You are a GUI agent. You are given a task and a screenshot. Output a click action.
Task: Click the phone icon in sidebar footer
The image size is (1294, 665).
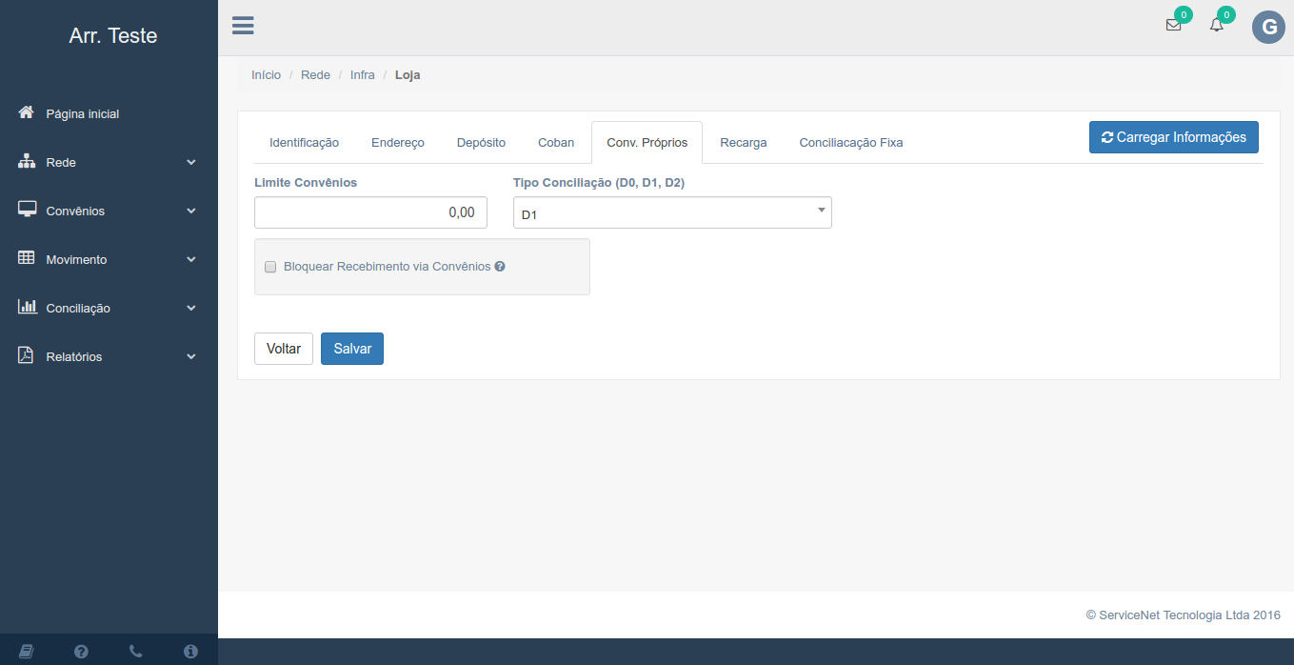136,652
